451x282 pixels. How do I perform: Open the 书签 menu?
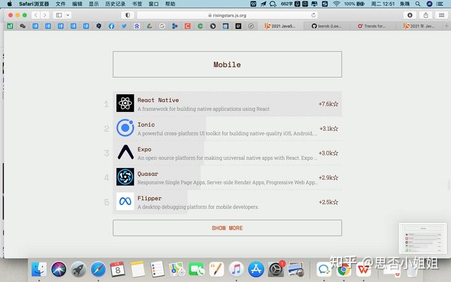(137, 4)
